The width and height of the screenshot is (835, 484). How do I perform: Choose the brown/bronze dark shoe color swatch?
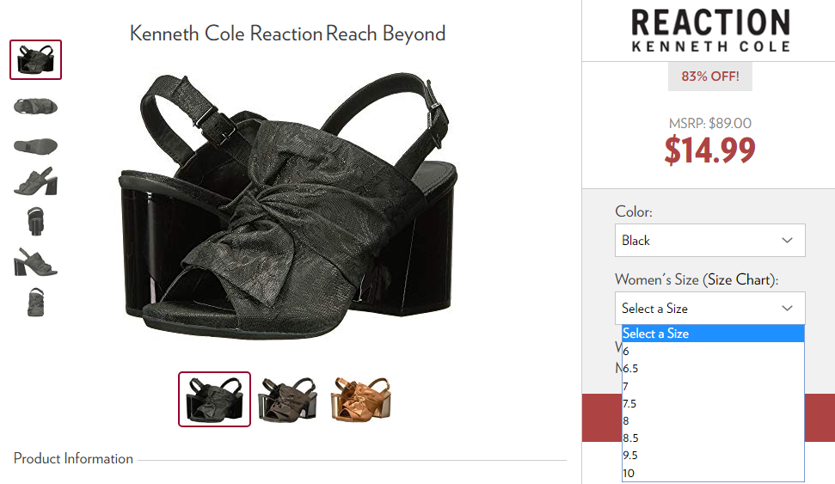(x=287, y=400)
